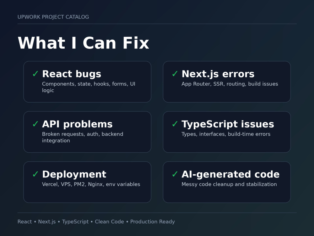
Task: Click 'Types, interfaces, build-time errors' text
Action: click(x=226, y=134)
